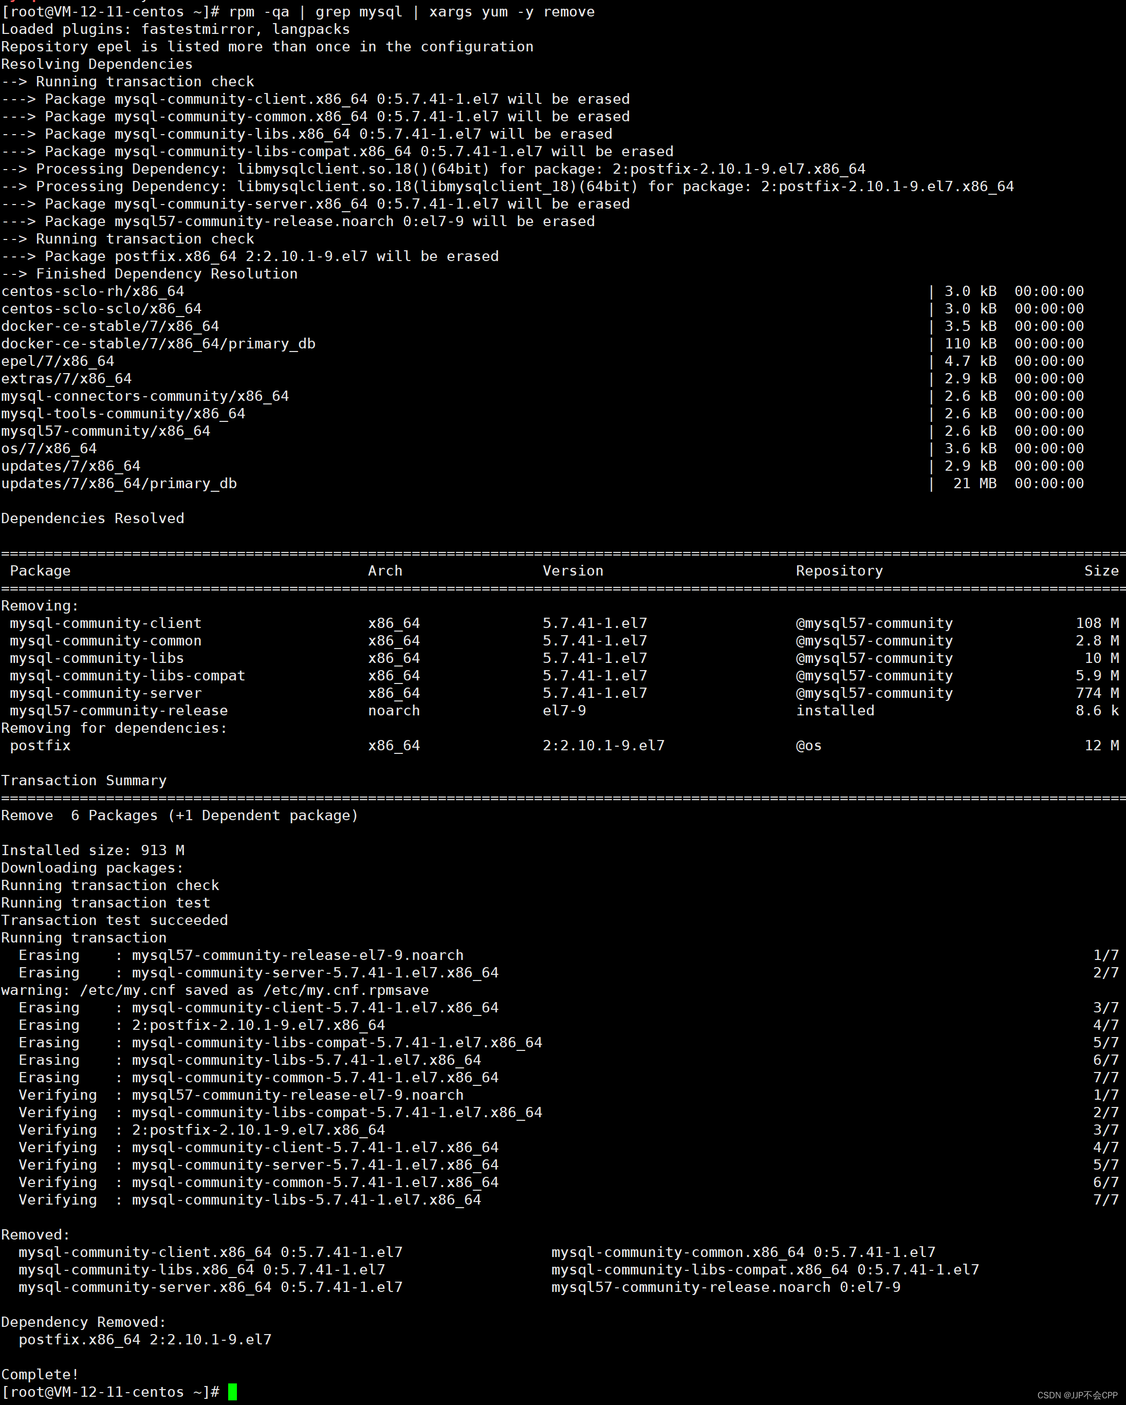The width and height of the screenshot is (1126, 1405).
Task: Click 'mysql-community-server.x86_64 0:5.7.41-1.el7' in Removed list
Action: pyautogui.click(x=211, y=1288)
